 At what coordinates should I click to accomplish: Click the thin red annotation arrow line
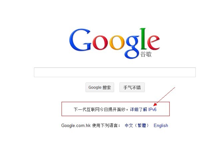coord(166,96)
